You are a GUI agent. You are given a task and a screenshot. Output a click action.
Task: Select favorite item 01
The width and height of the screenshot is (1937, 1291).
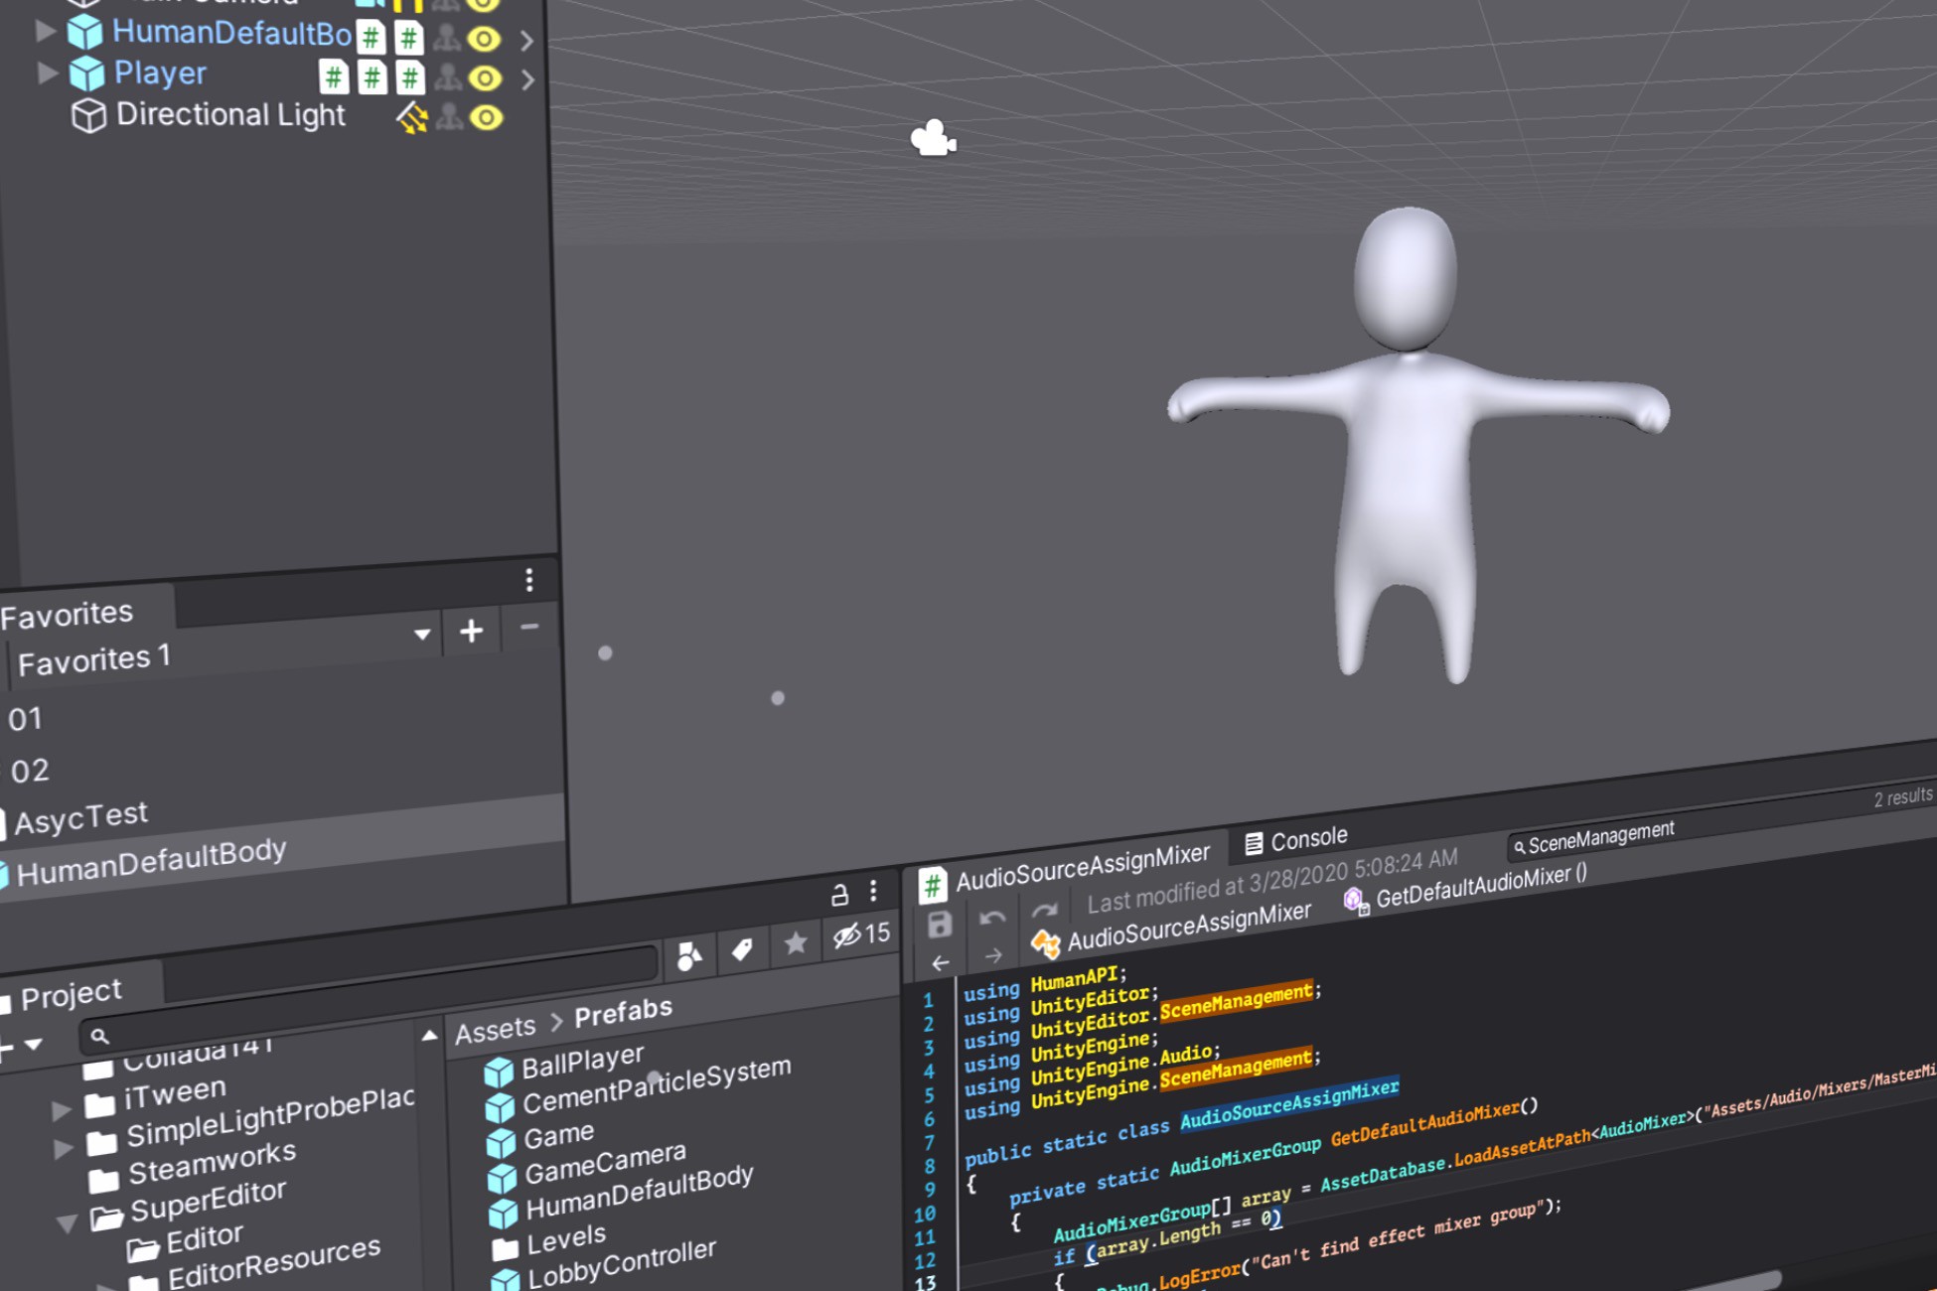click(26, 718)
